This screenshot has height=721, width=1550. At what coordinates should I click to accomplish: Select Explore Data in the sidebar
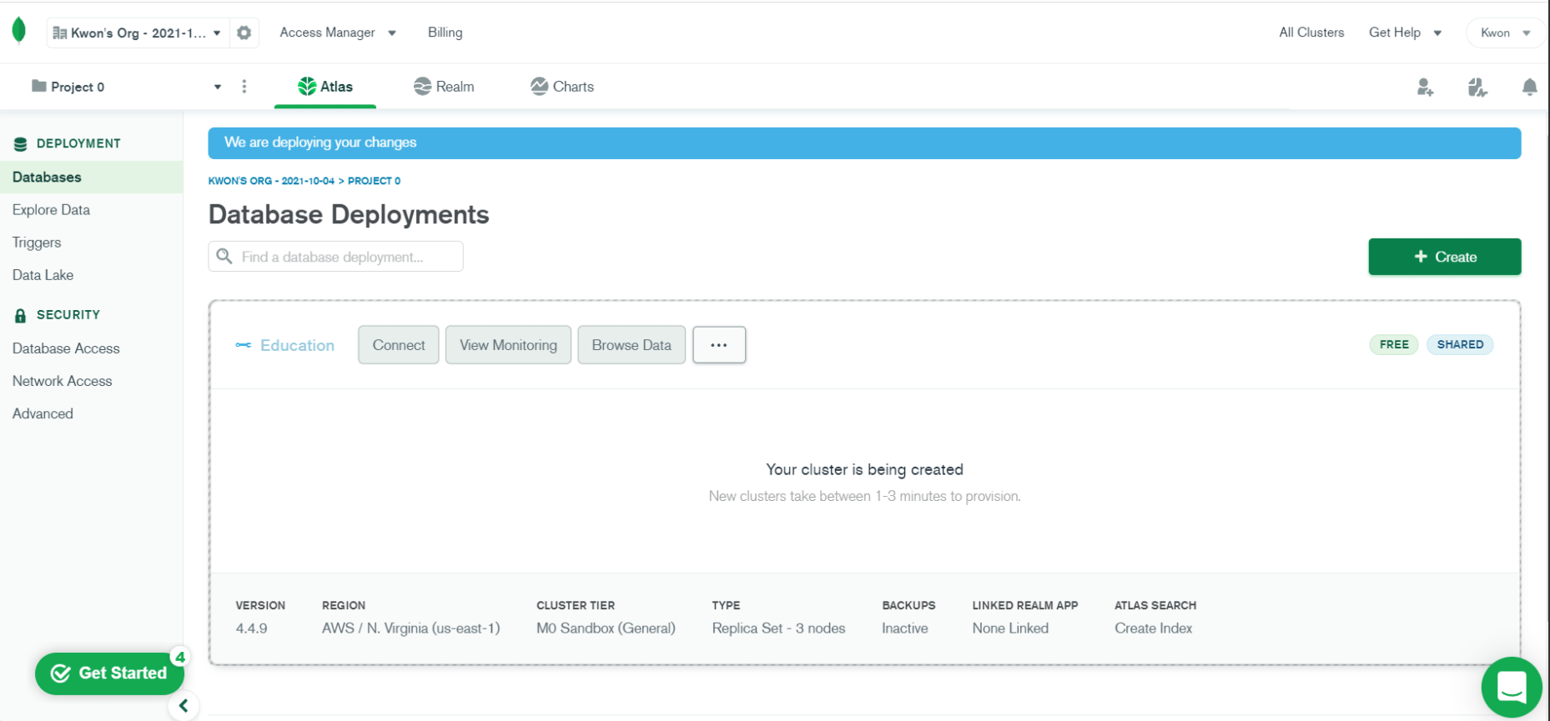pyautogui.click(x=51, y=210)
